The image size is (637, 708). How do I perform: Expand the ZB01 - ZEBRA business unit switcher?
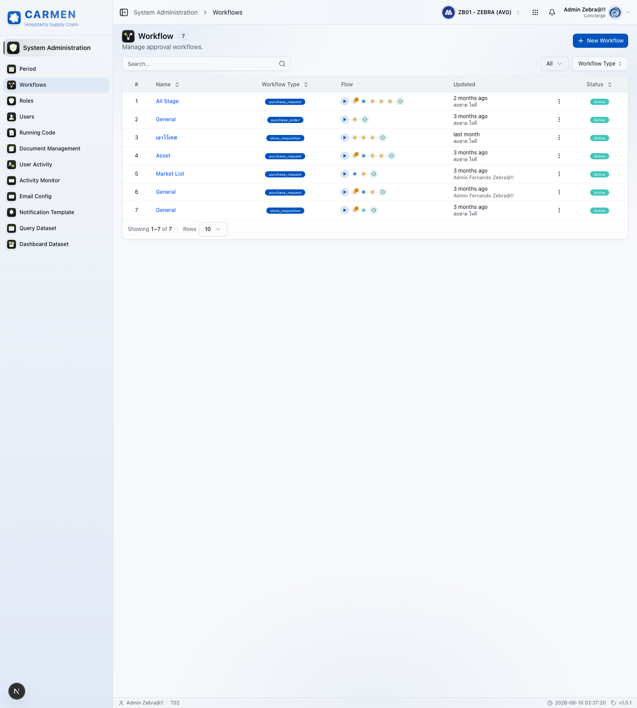(x=481, y=12)
